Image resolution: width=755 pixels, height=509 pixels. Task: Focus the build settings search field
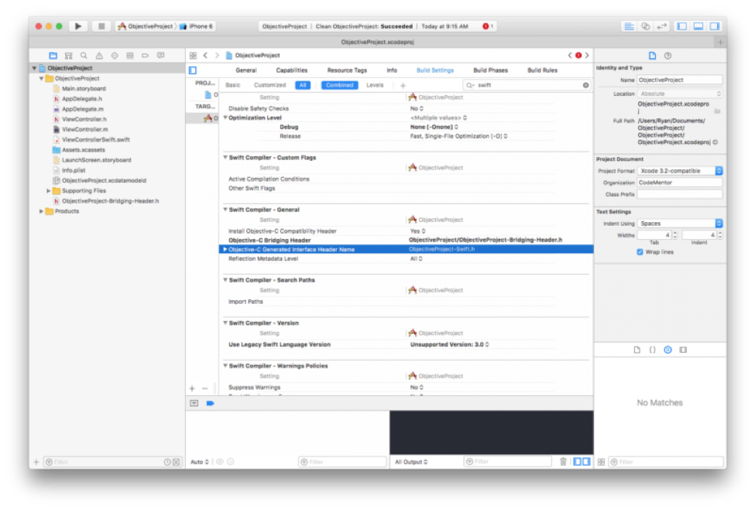point(527,85)
